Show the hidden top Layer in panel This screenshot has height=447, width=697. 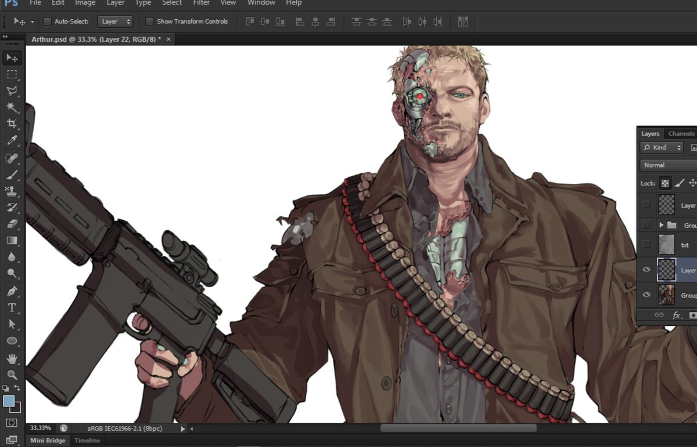(646, 205)
